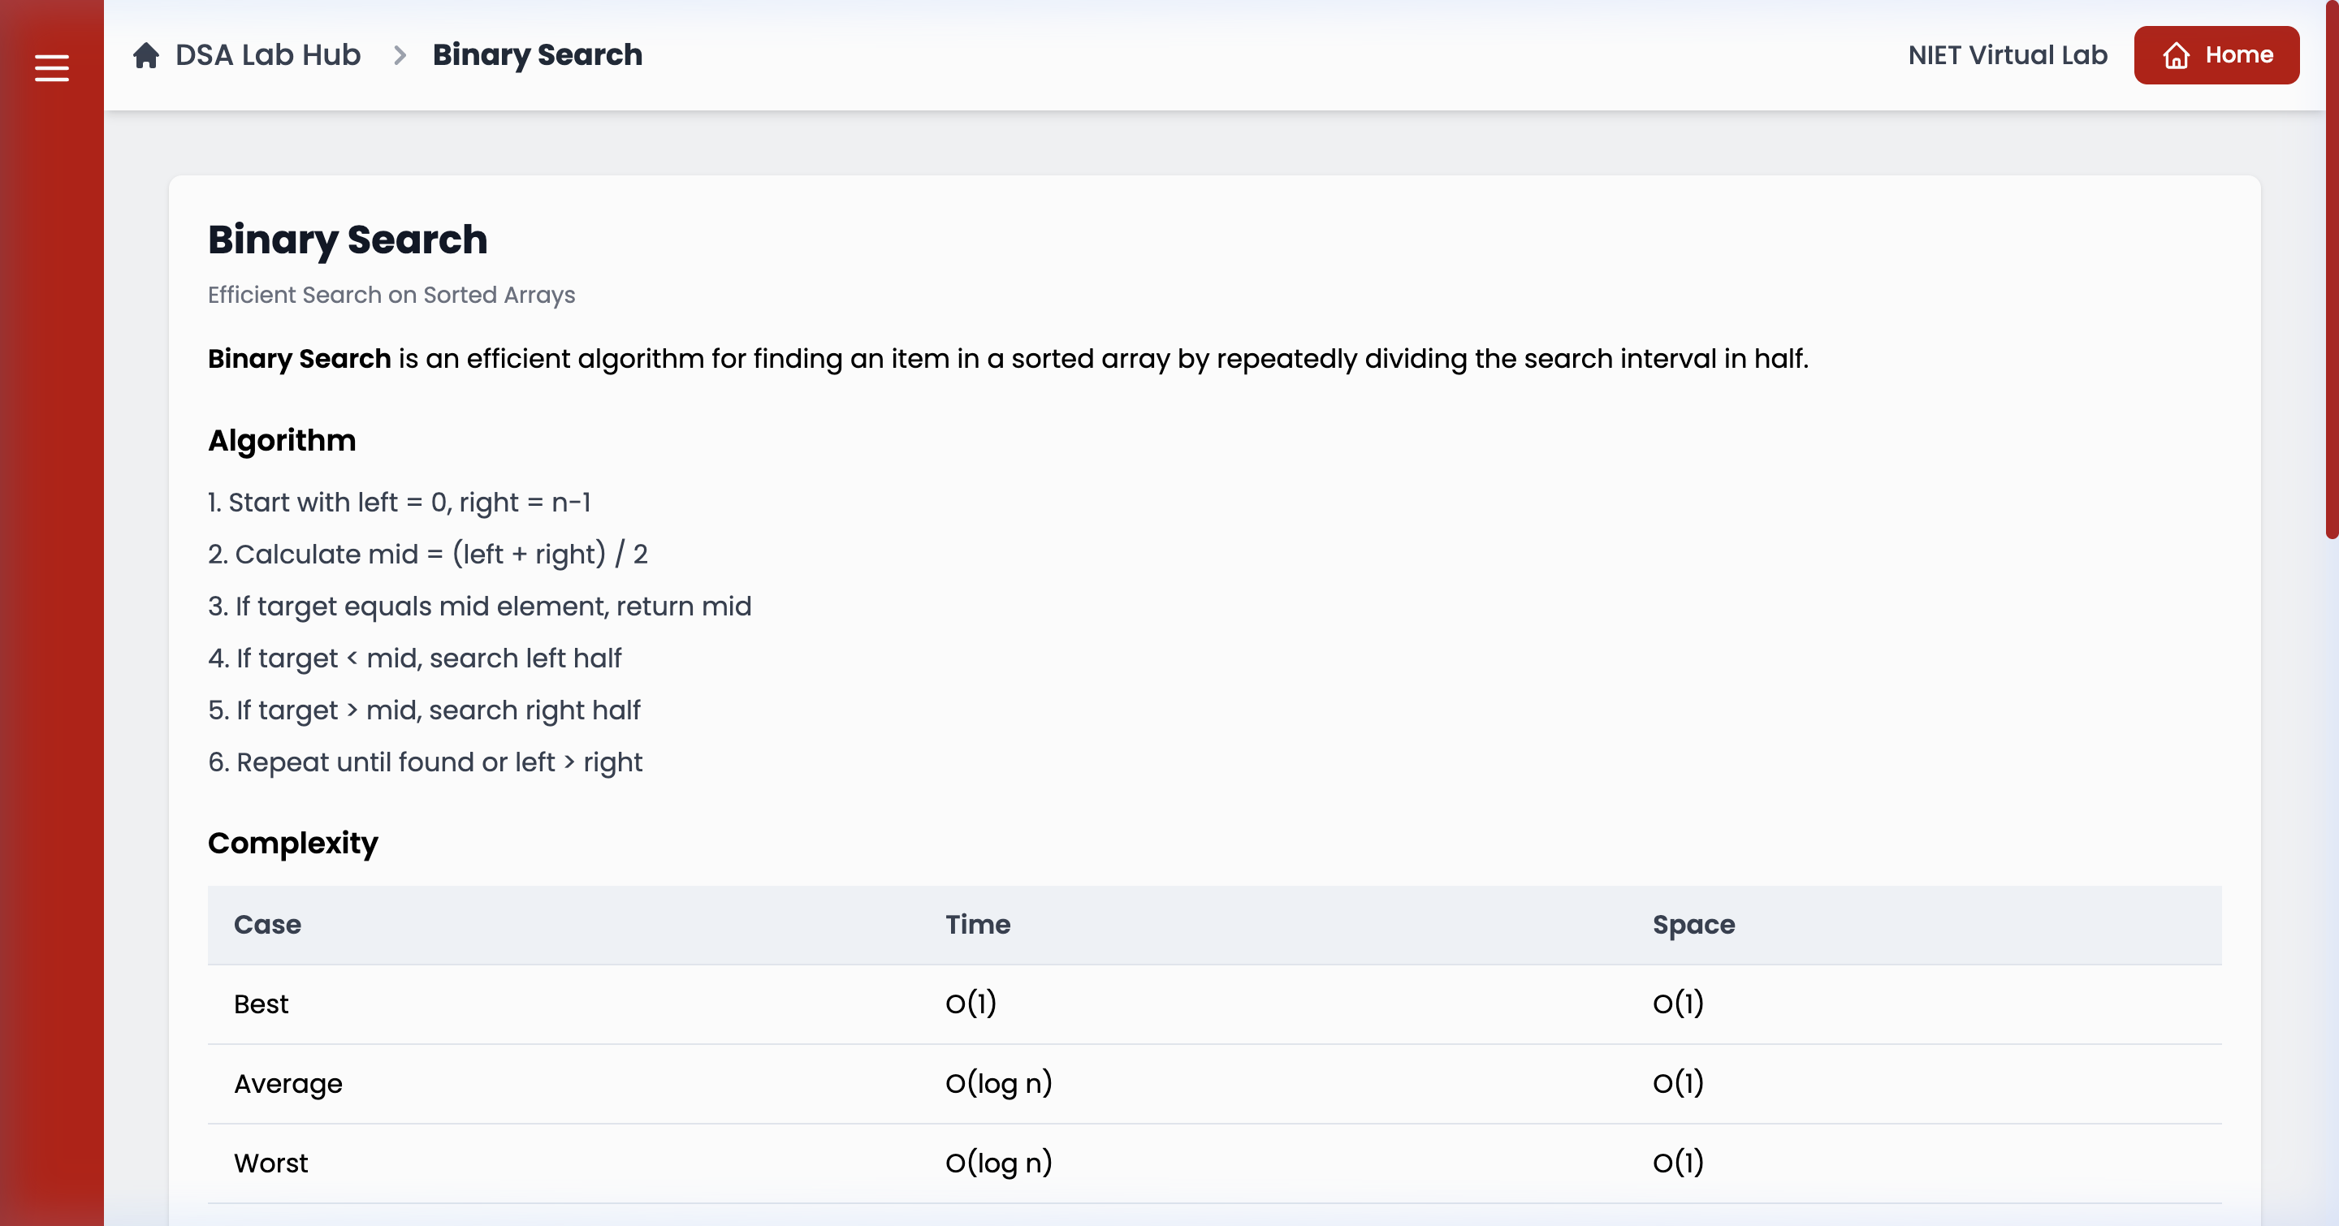
Task: Select the Binary Search breadcrumb item
Action: [537, 55]
